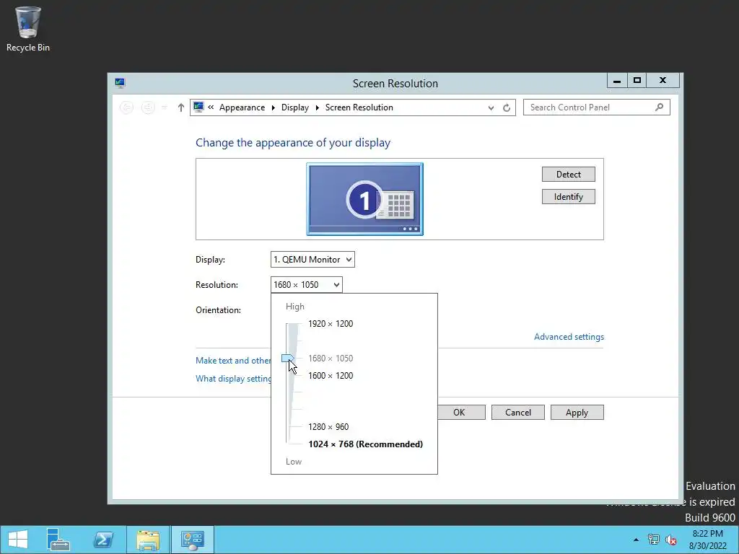Expand the address bar history dropdown
Viewport: 739px width, 554px height.
coord(491,108)
